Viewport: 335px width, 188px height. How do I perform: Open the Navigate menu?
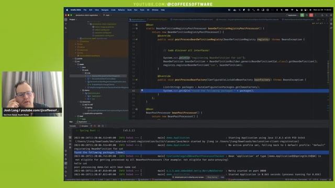[105, 10]
